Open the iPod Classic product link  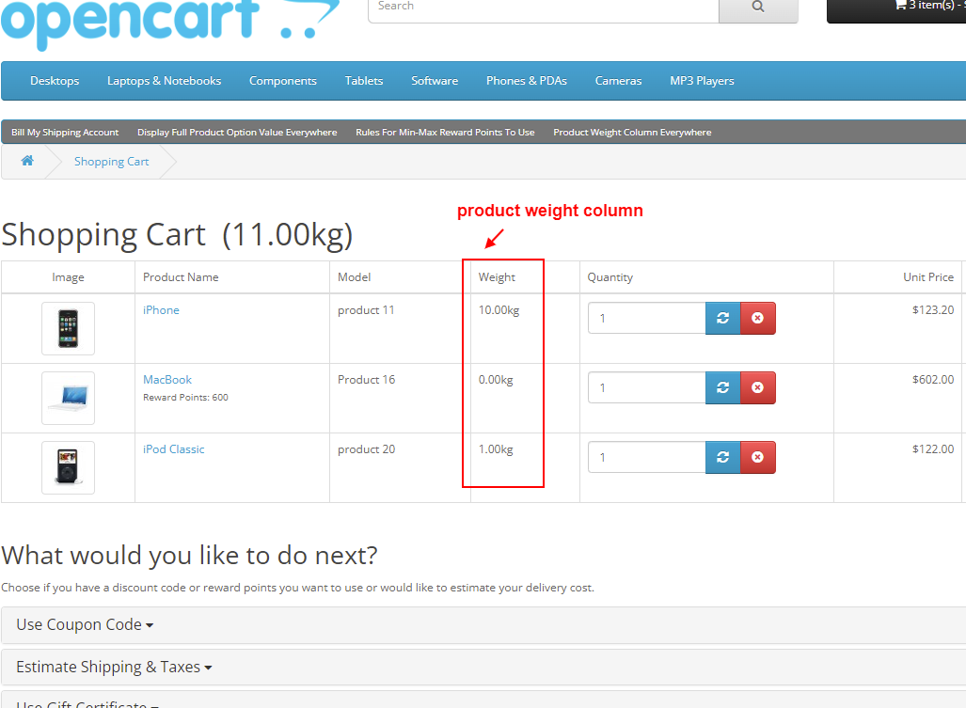tap(174, 449)
